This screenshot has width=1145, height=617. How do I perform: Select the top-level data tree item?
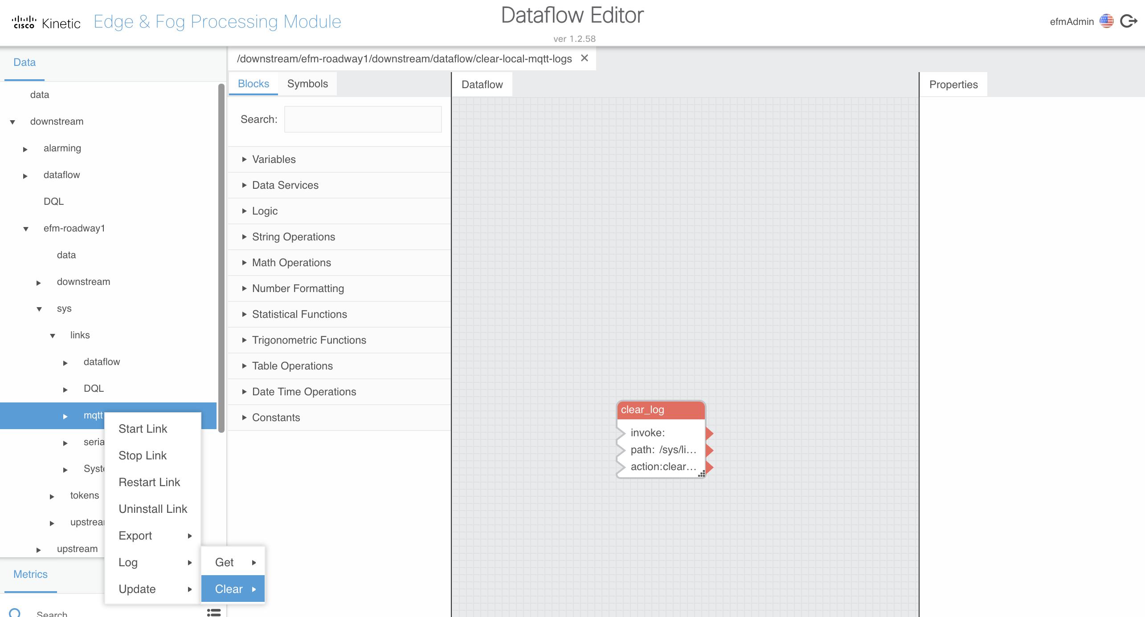point(40,95)
